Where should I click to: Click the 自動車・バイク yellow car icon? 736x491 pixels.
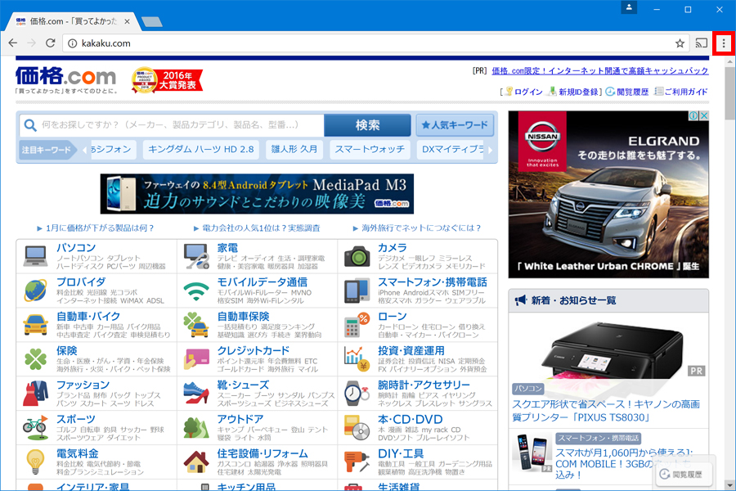[x=36, y=325]
